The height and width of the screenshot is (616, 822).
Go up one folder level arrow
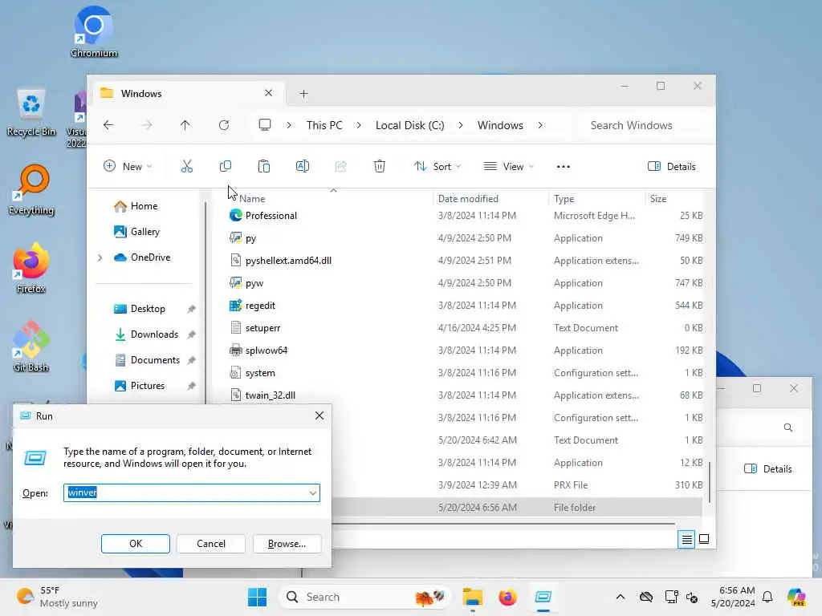185,125
